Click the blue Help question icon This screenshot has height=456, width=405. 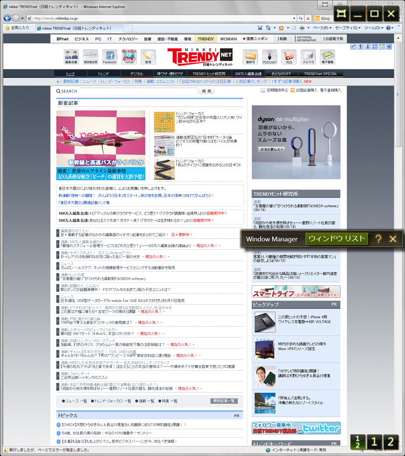coord(388,28)
